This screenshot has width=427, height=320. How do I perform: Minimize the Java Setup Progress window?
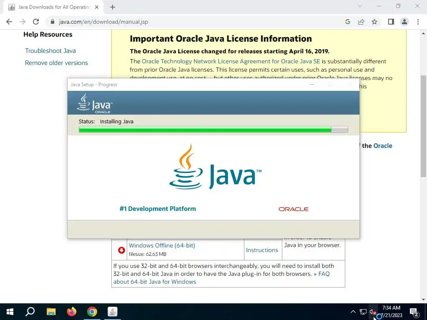[312, 85]
